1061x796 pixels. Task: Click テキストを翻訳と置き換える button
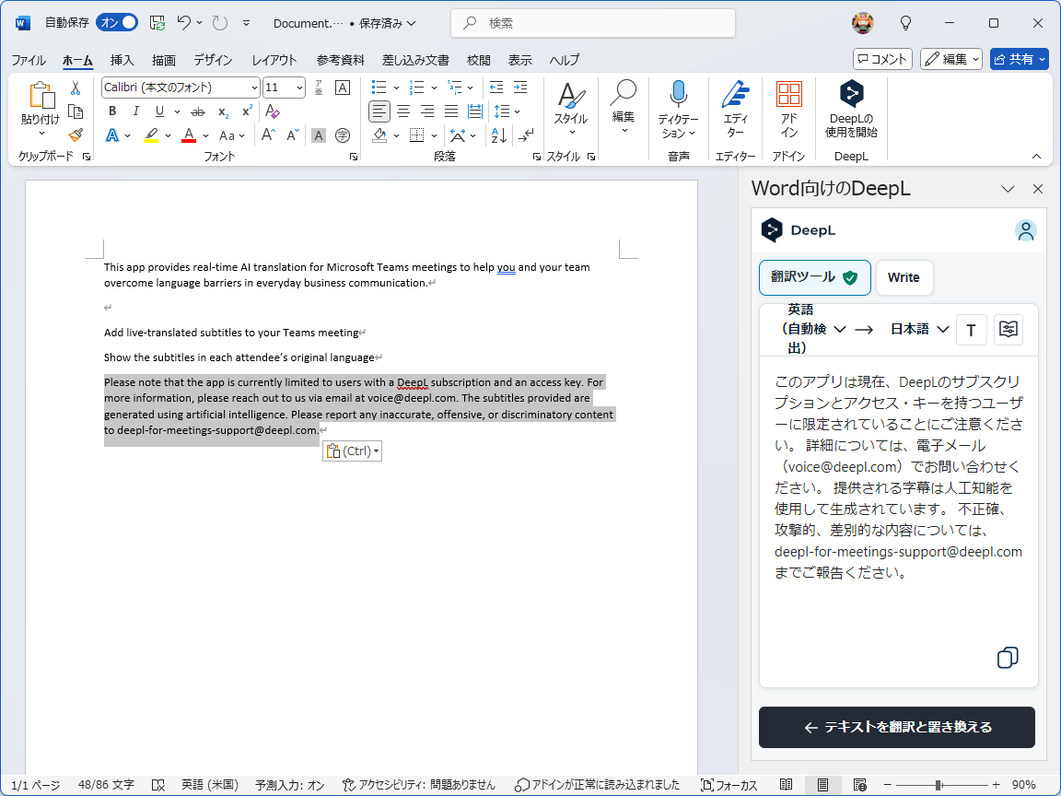(896, 727)
